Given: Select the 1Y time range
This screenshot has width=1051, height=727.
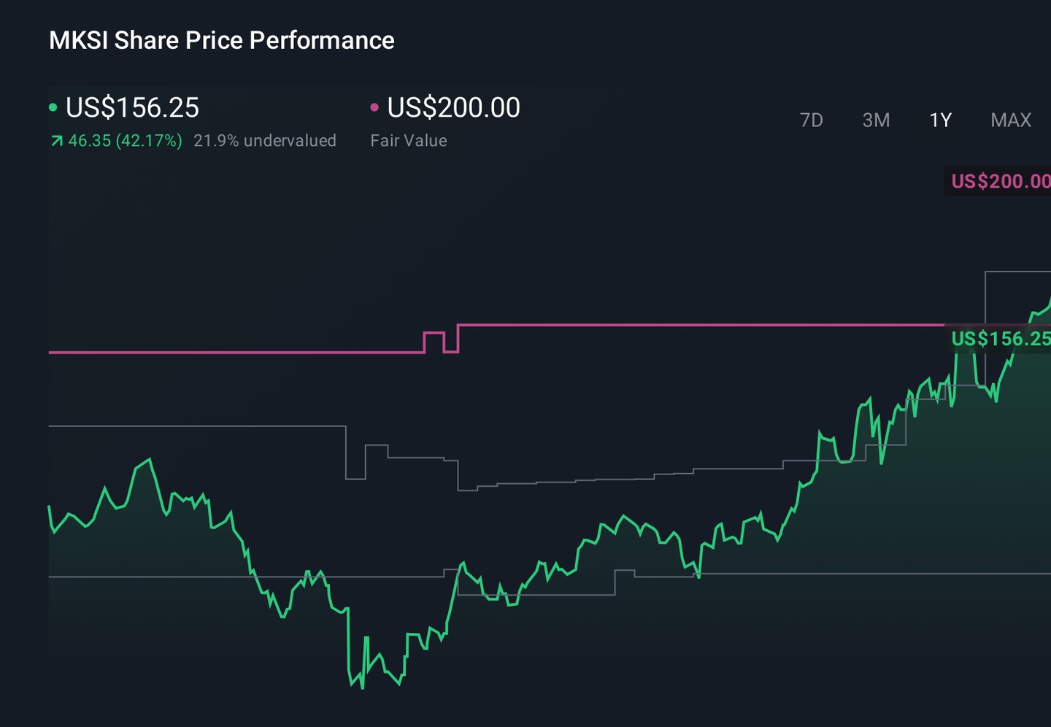Looking at the screenshot, I should 940,120.
